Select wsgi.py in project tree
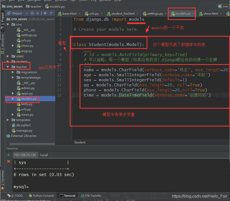This screenshot has height=201, width=230. (24, 51)
